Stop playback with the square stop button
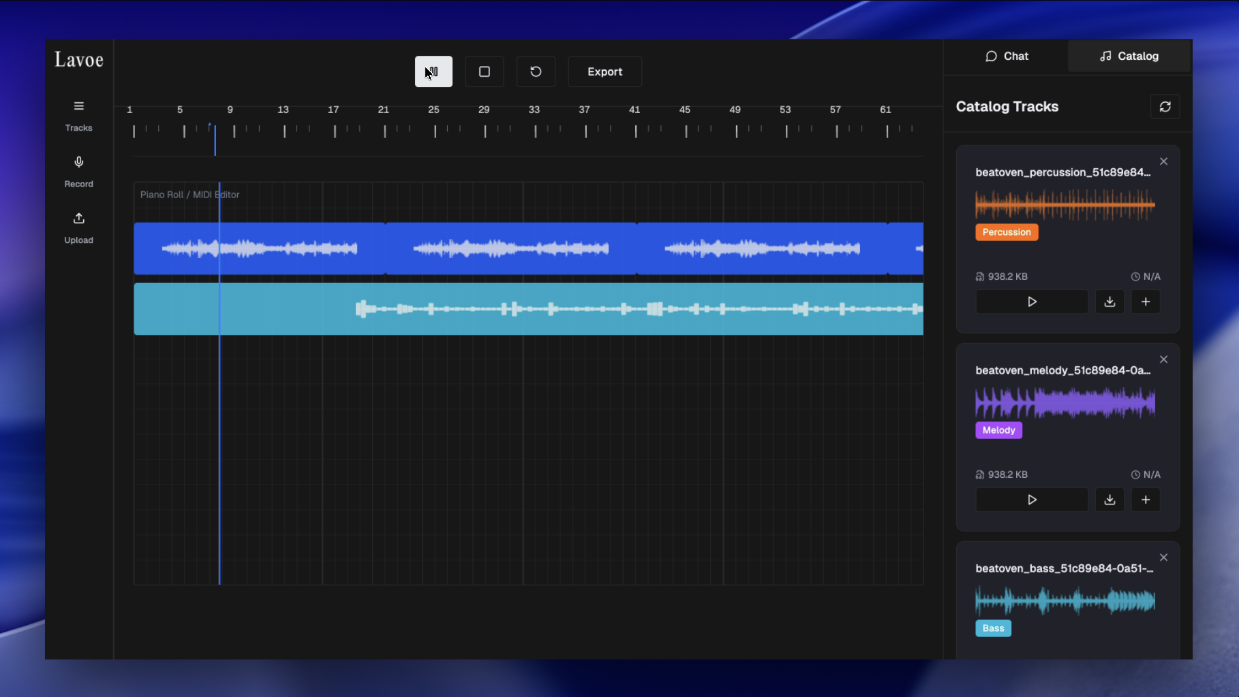The image size is (1239, 697). click(485, 71)
